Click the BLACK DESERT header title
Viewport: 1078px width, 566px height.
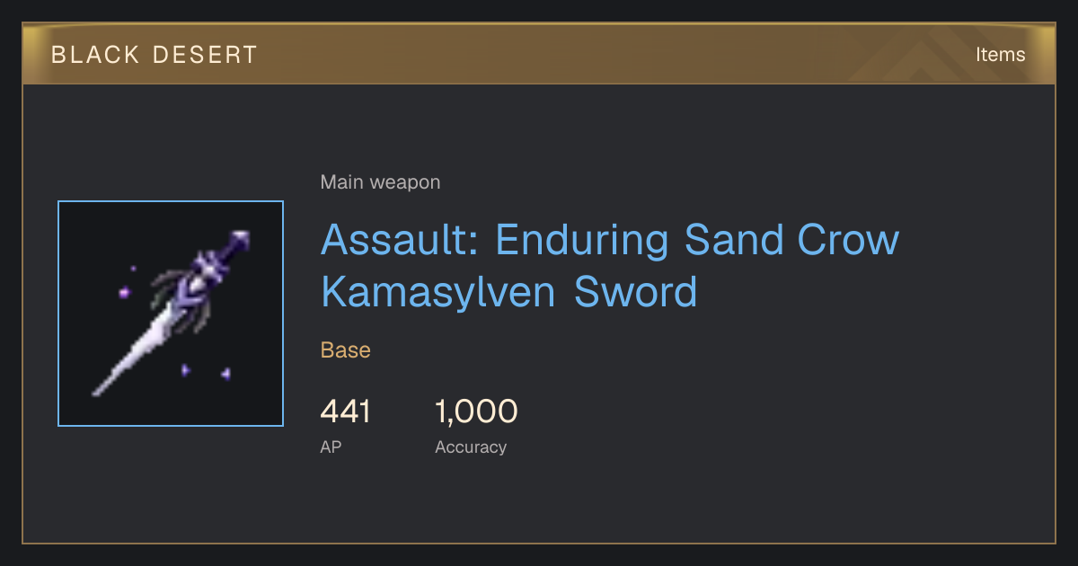(x=155, y=55)
